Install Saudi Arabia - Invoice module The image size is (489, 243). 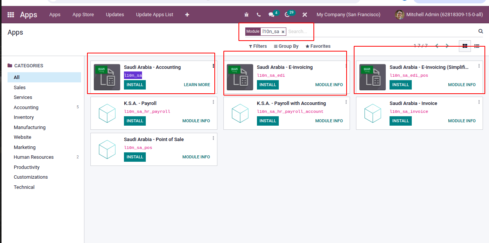400,121
